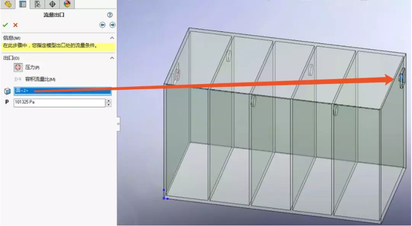This screenshot has height=226, width=412.
Task: Open help for the flow outlet panel
Action: click(110, 15)
